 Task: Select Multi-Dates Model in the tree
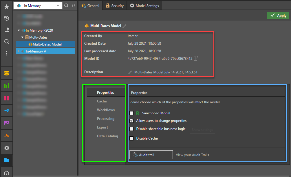(45, 44)
